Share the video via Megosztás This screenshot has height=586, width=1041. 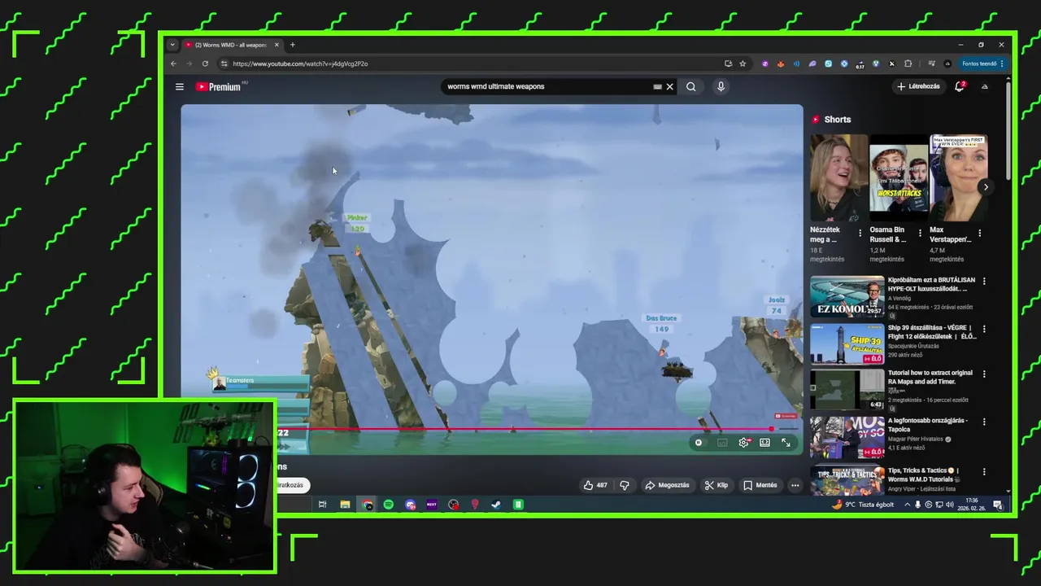[667, 485]
